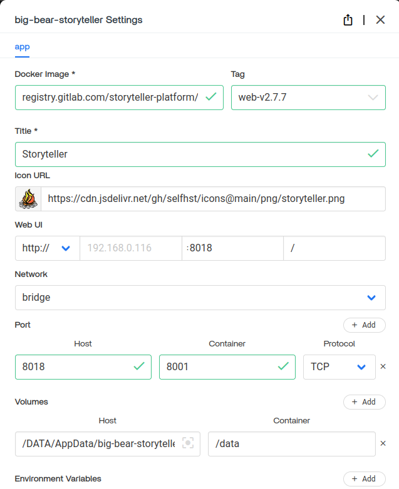Remove the 8018 port mapping row
Image resolution: width=399 pixels, height=489 pixels.
pos(383,366)
